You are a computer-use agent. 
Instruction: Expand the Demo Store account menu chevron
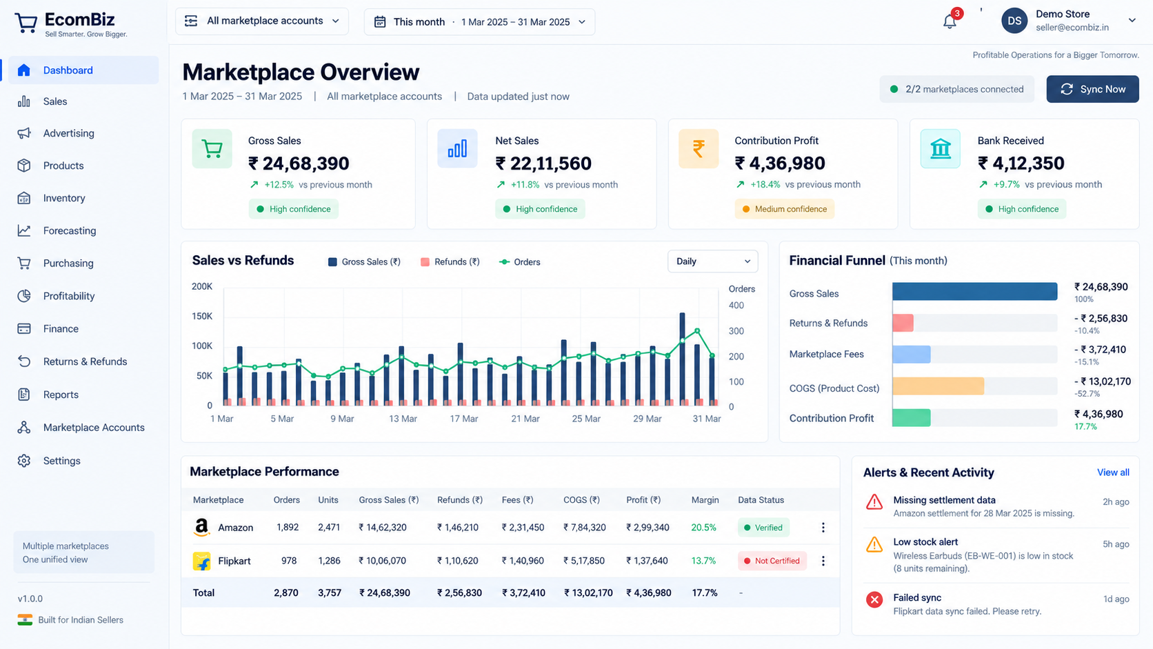1132,21
